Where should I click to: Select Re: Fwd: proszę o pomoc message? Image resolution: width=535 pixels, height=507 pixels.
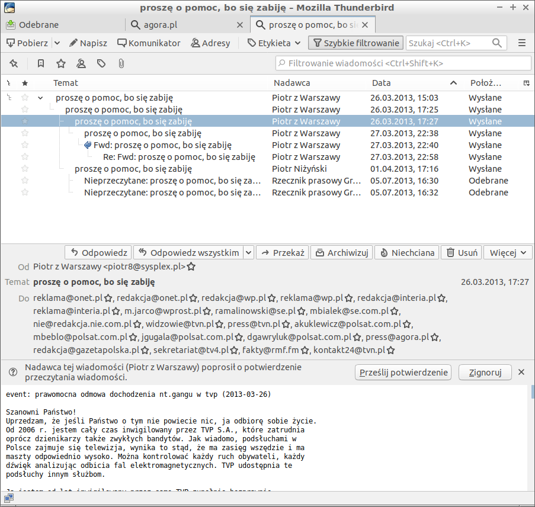pyautogui.click(x=268, y=157)
